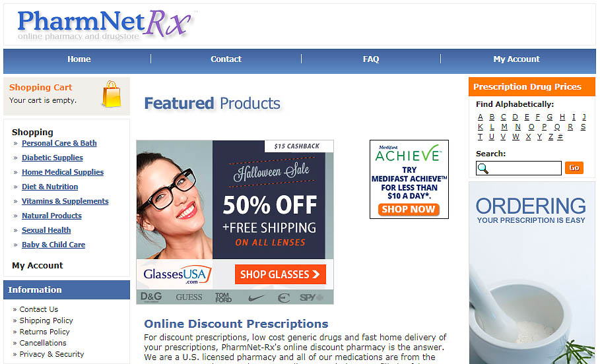Viewport: 600px width, 364px height.
Task: Click the PharmNetRx logo
Action: pyautogui.click(x=104, y=25)
